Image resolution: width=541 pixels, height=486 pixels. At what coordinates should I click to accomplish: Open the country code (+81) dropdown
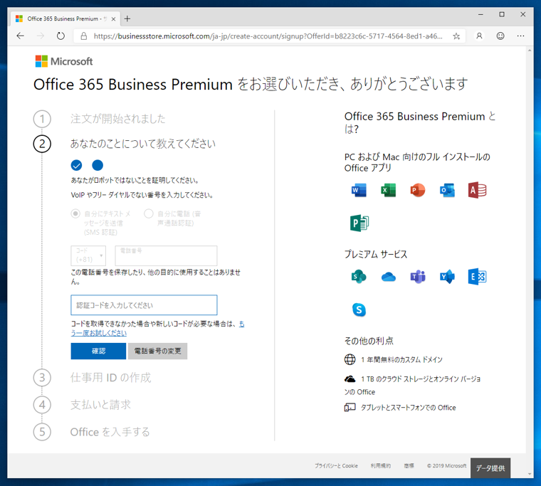88,255
